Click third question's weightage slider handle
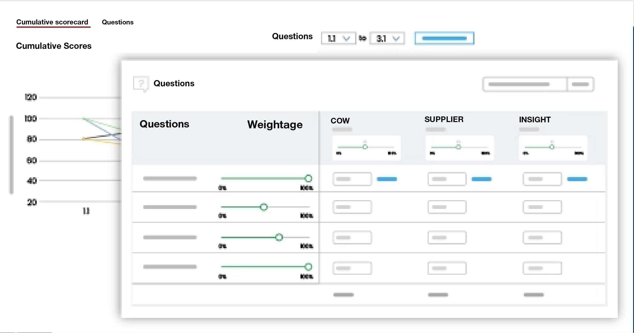The width and height of the screenshot is (634, 333). point(279,237)
